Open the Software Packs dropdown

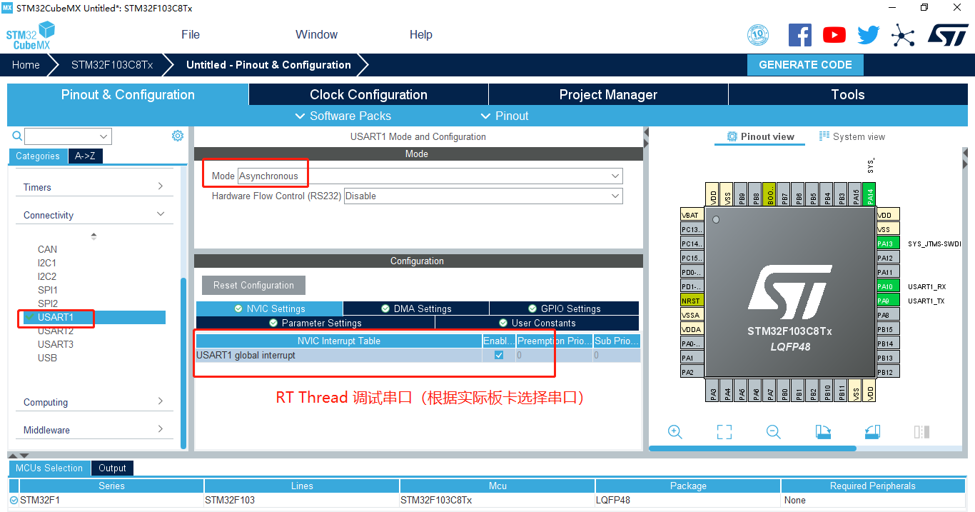point(343,116)
